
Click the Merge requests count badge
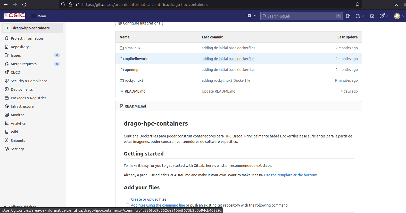[x=57, y=64]
